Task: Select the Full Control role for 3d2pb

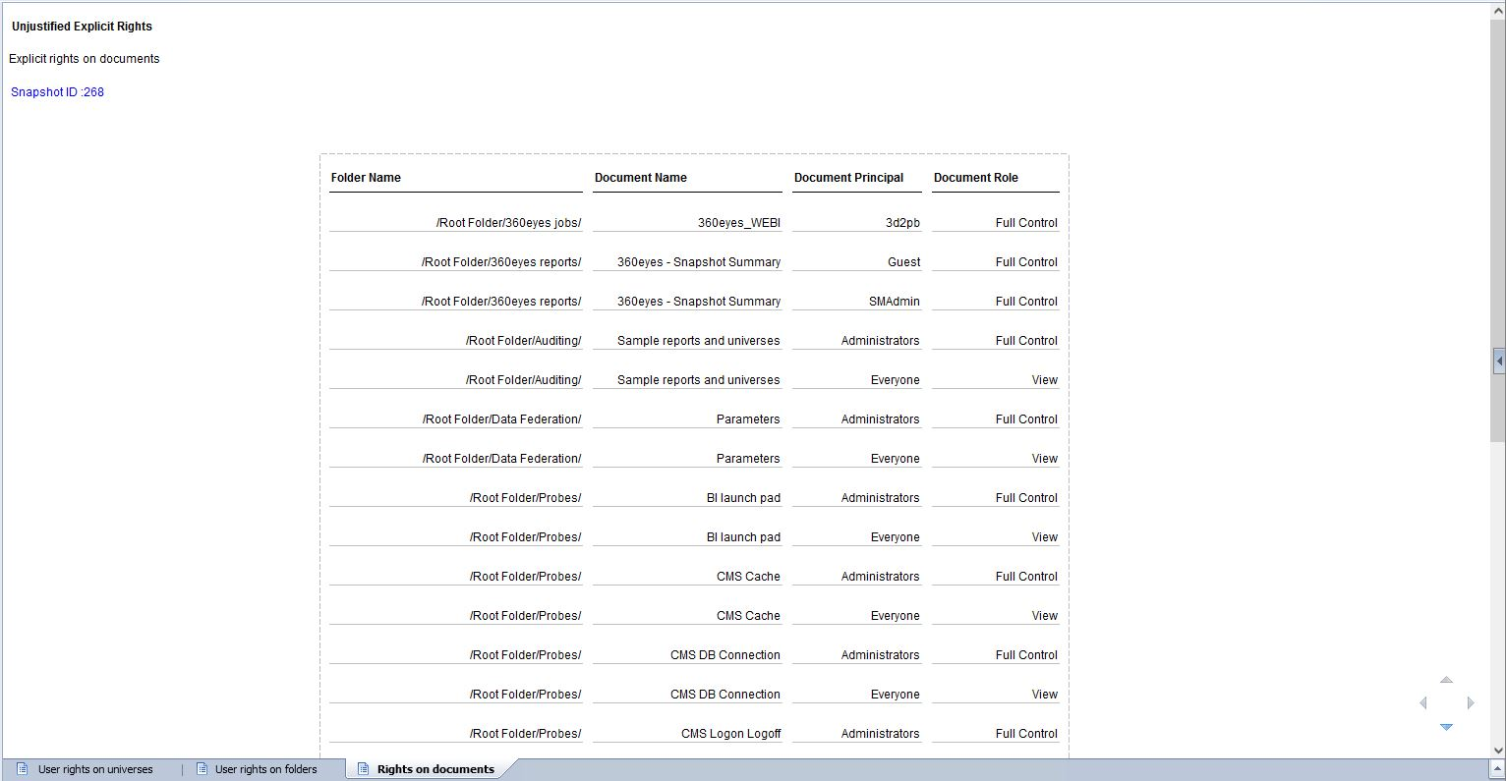Action: point(1025,222)
